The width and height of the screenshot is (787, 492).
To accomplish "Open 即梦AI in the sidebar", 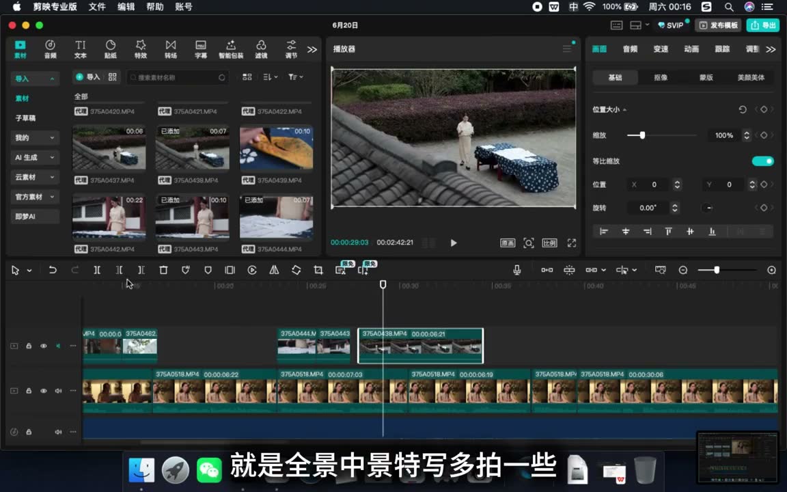I will (34, 217).
